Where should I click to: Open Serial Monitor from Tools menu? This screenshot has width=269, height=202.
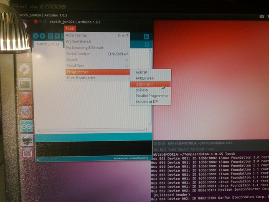(97, 54)
